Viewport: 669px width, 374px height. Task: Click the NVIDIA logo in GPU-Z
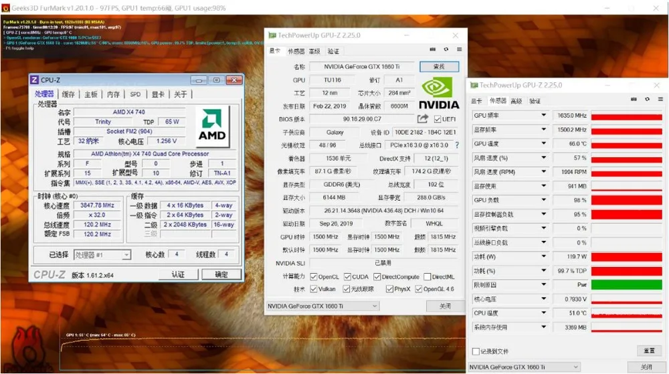point(439,94)
